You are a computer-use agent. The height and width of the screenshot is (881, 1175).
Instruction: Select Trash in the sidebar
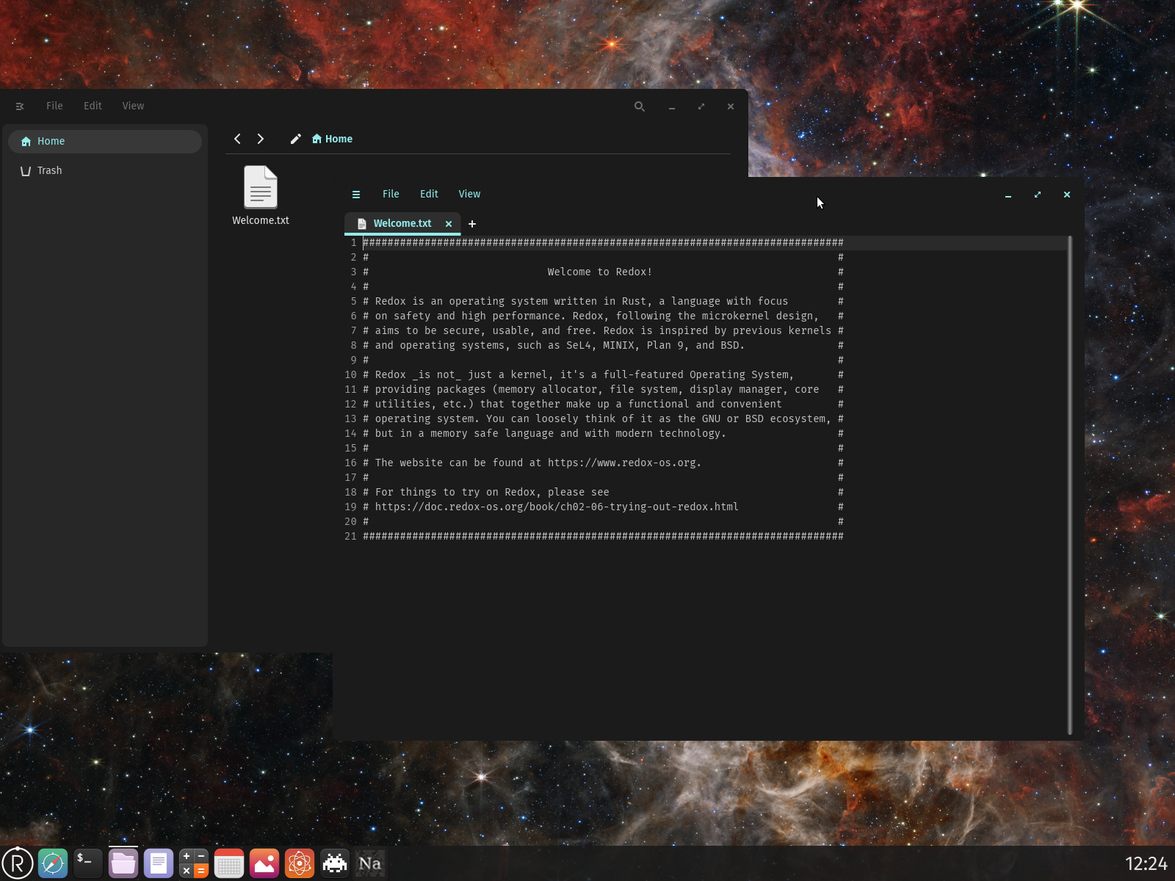click(105, 170)
